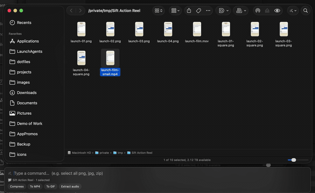Select launch-03.png file thumbnail
Viewport: 315px width, 193px height.
[139, 29]
